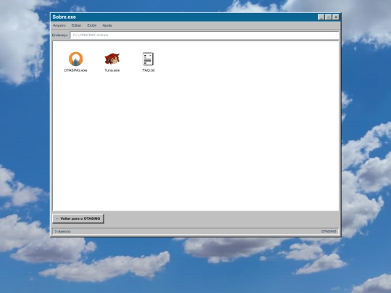
Task: Open the Editar menu
Action: click(76, 25)
